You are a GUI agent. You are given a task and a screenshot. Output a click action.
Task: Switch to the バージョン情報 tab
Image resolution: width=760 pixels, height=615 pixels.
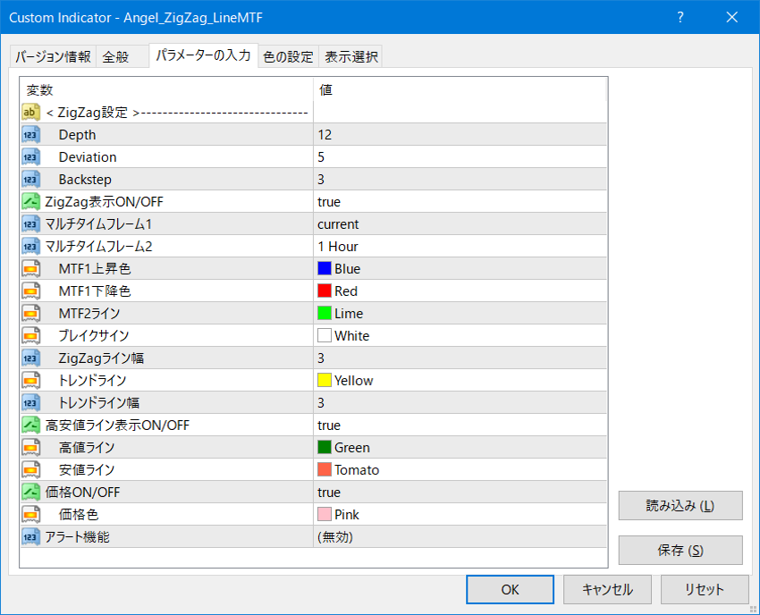(x=53, y=56)
